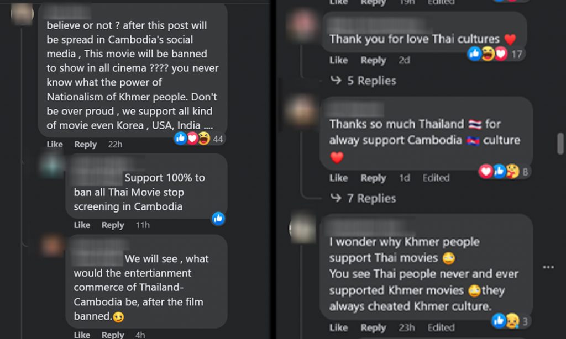The height and width of the screenshot is (339, 566).
Task: Click the 22h timestamp link
Action: [x=115, y=144]
